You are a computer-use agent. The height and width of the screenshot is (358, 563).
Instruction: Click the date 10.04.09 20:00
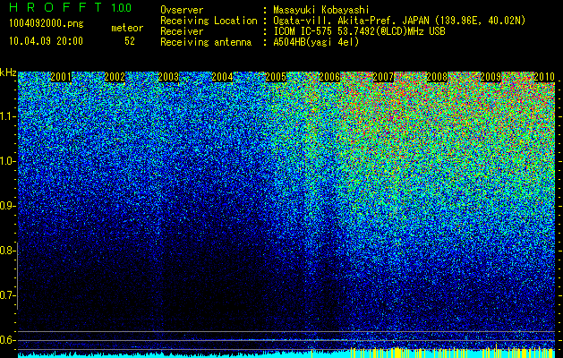pos(46,41)
